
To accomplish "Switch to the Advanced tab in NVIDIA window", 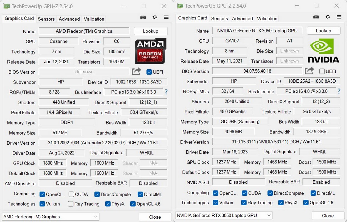I will click(242, 19).
